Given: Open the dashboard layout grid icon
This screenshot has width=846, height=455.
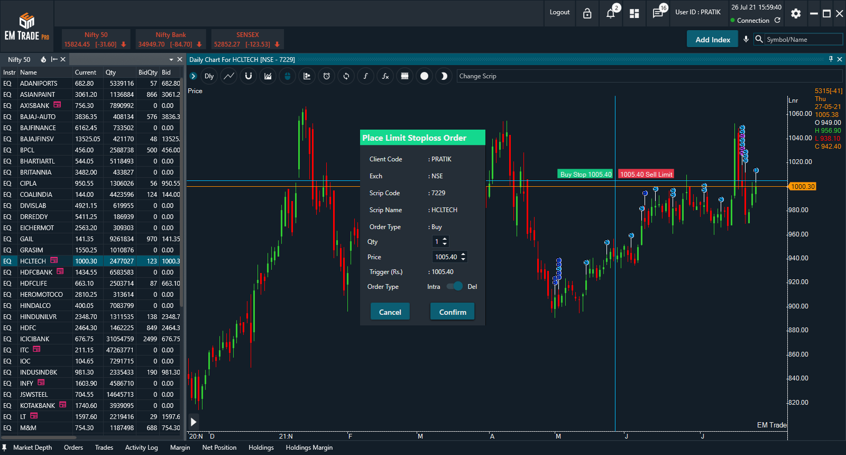Looking at the screenshot, I should [x=635, y=13].
